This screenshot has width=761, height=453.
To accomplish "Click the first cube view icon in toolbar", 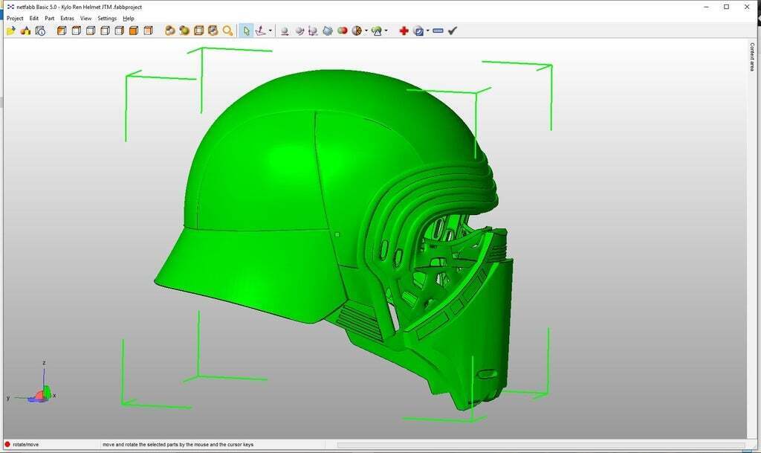I will (62, 30).
